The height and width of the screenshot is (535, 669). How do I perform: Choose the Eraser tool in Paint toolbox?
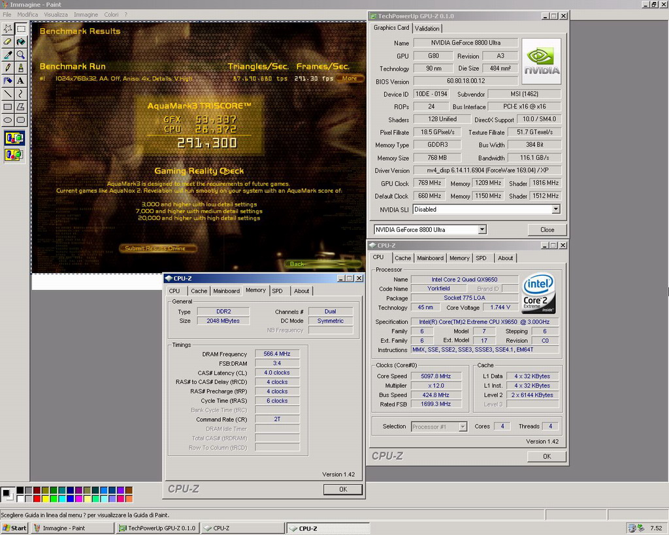8,42
